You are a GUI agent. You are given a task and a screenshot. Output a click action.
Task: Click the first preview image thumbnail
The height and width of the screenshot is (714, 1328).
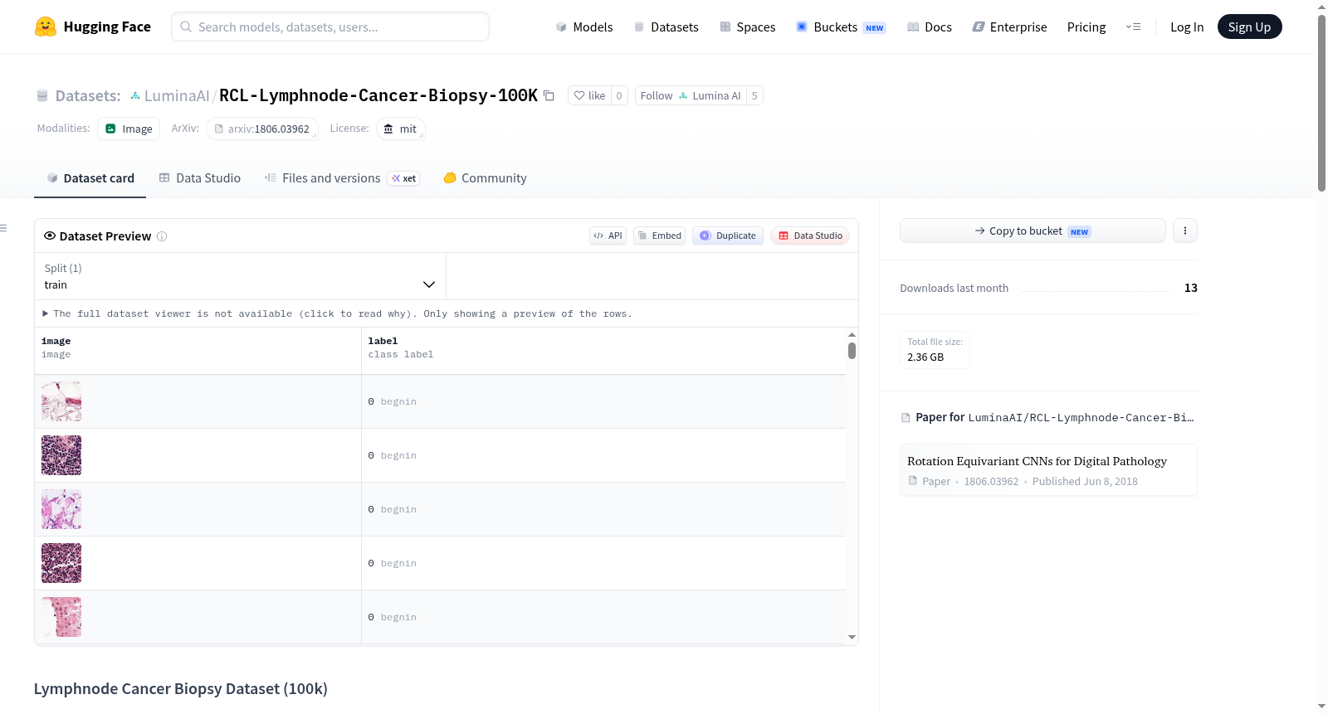tap(61, 401)
